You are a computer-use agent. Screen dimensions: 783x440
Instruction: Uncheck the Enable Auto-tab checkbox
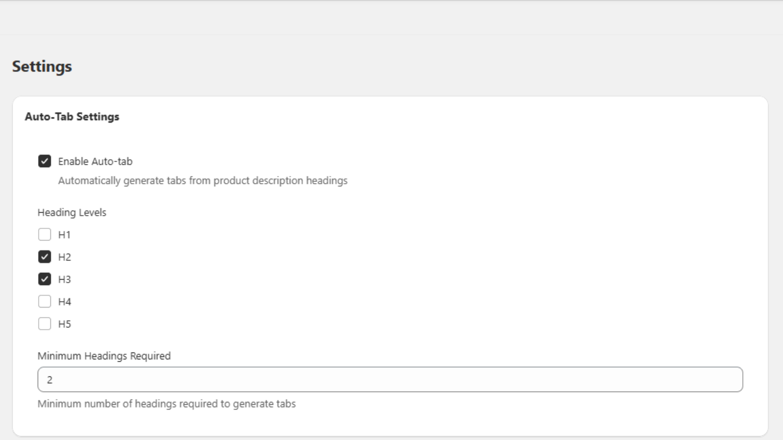click(x=45, y=161)
